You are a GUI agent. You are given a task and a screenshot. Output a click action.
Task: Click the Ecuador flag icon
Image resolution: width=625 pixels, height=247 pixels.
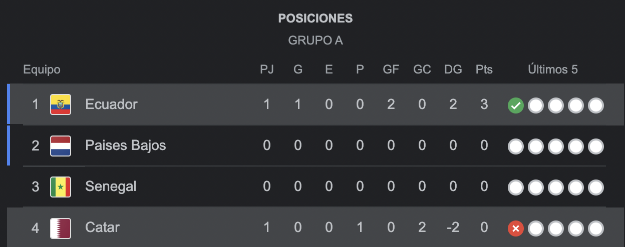point(61,104)
